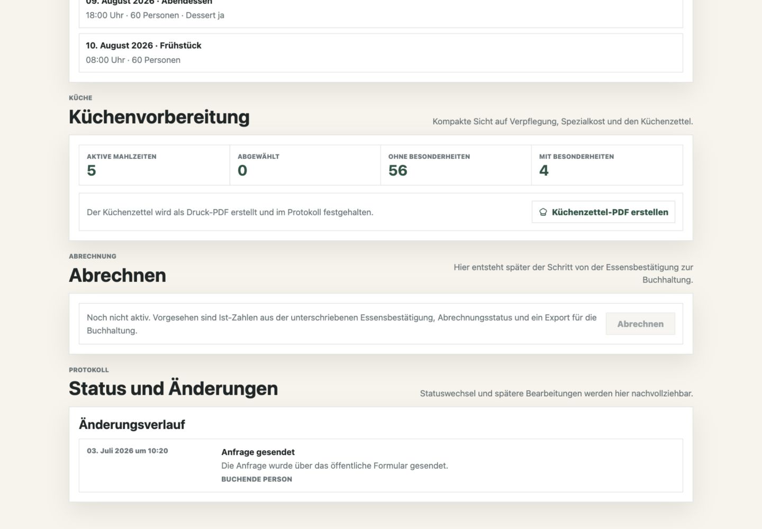Click the small Küche section label
Screen dimensions: 762x529
tap(80, 98)
